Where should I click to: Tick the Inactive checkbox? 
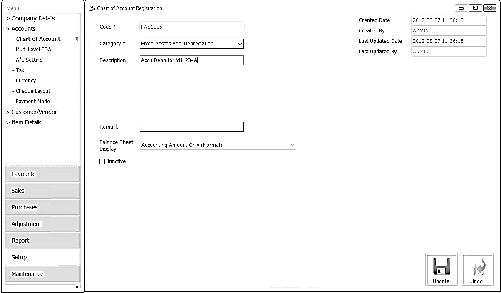pyautogui.click(x=102, y=161)
